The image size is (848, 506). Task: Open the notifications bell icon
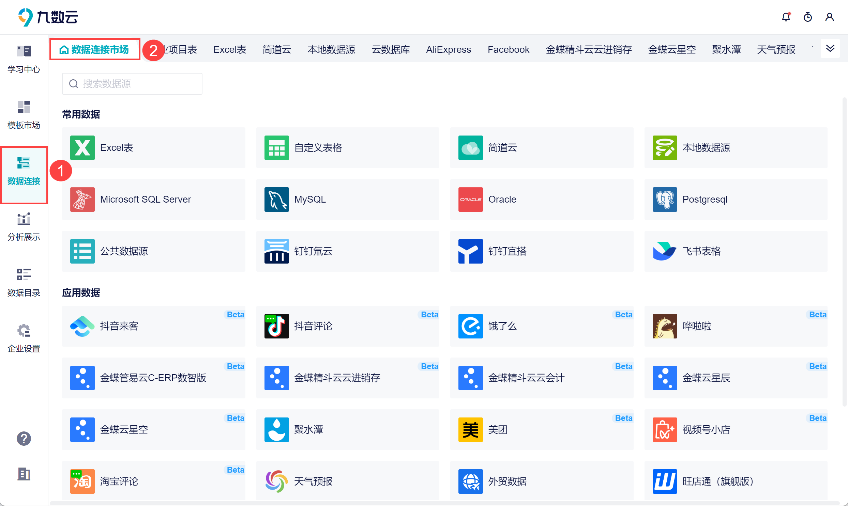tap(786, 17)
